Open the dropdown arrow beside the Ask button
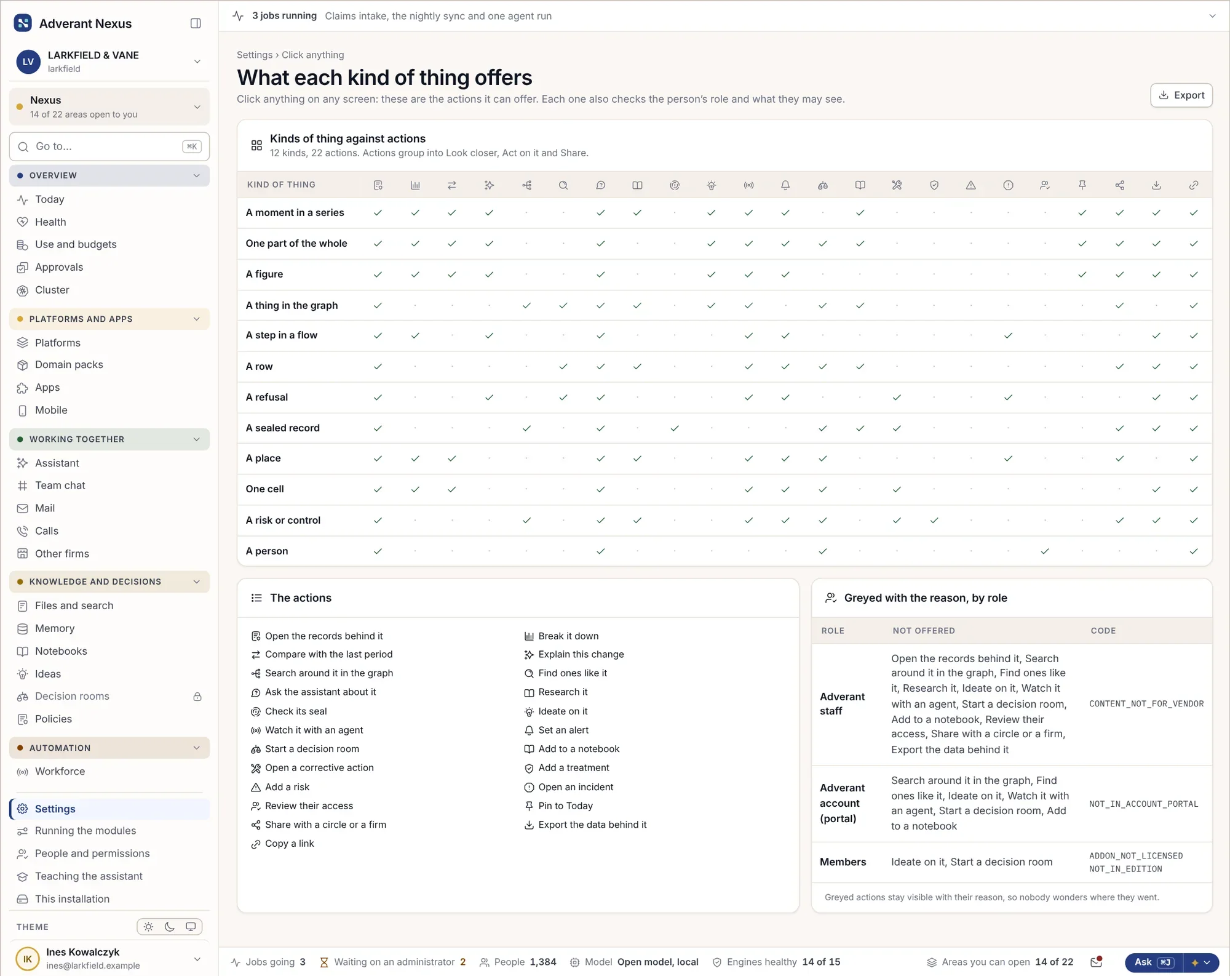The width and height of the screenshot is (1230, 976). click(1201, 962)
